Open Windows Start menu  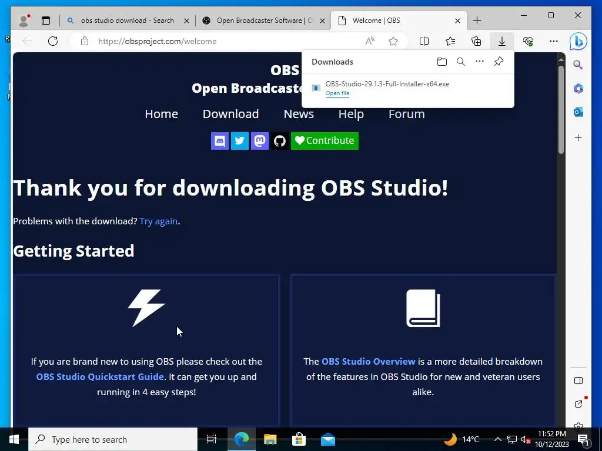[x=14, y=439]
